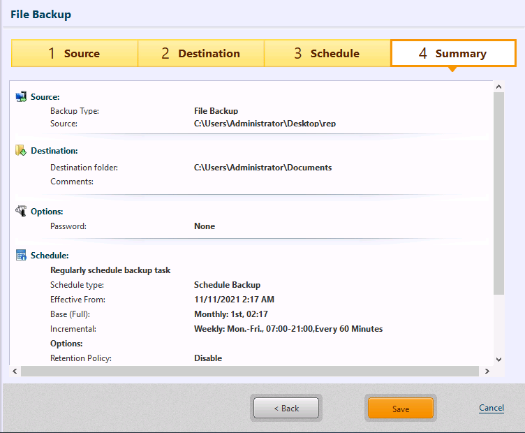Image resolution: width=525 pixels, height=433 pixels.
Task: Save the backup task
Action: point(401,409)
